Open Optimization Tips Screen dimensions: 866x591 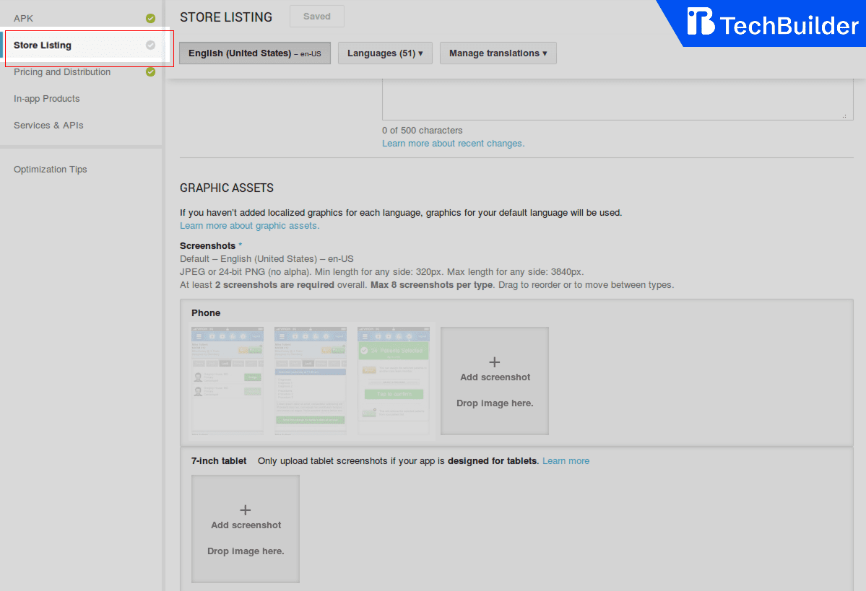click(50, 169)
